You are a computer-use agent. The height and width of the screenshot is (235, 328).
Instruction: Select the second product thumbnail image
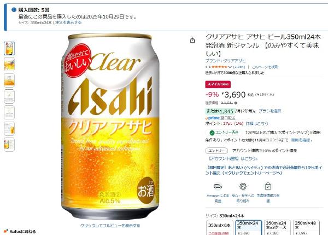pos(9,64)
